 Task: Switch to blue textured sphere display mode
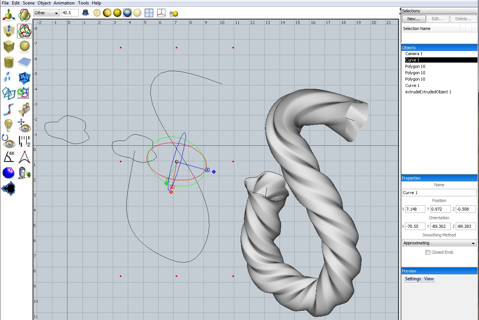tap(127, 13)
